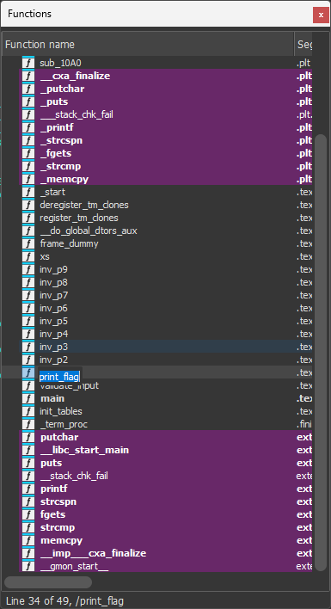The height and width of the screenshot is (609, 331).
Task: Sort by the Function name column header
Action: 148,44
